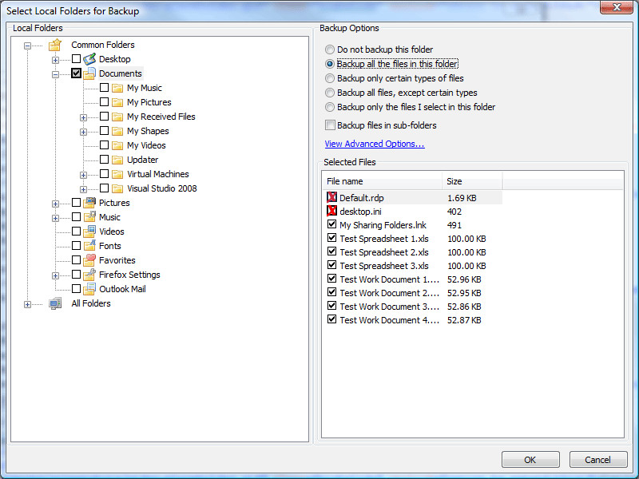Click the Cancel button
Image resolution: width=639 pixels, height=479 pixels.
597,460
